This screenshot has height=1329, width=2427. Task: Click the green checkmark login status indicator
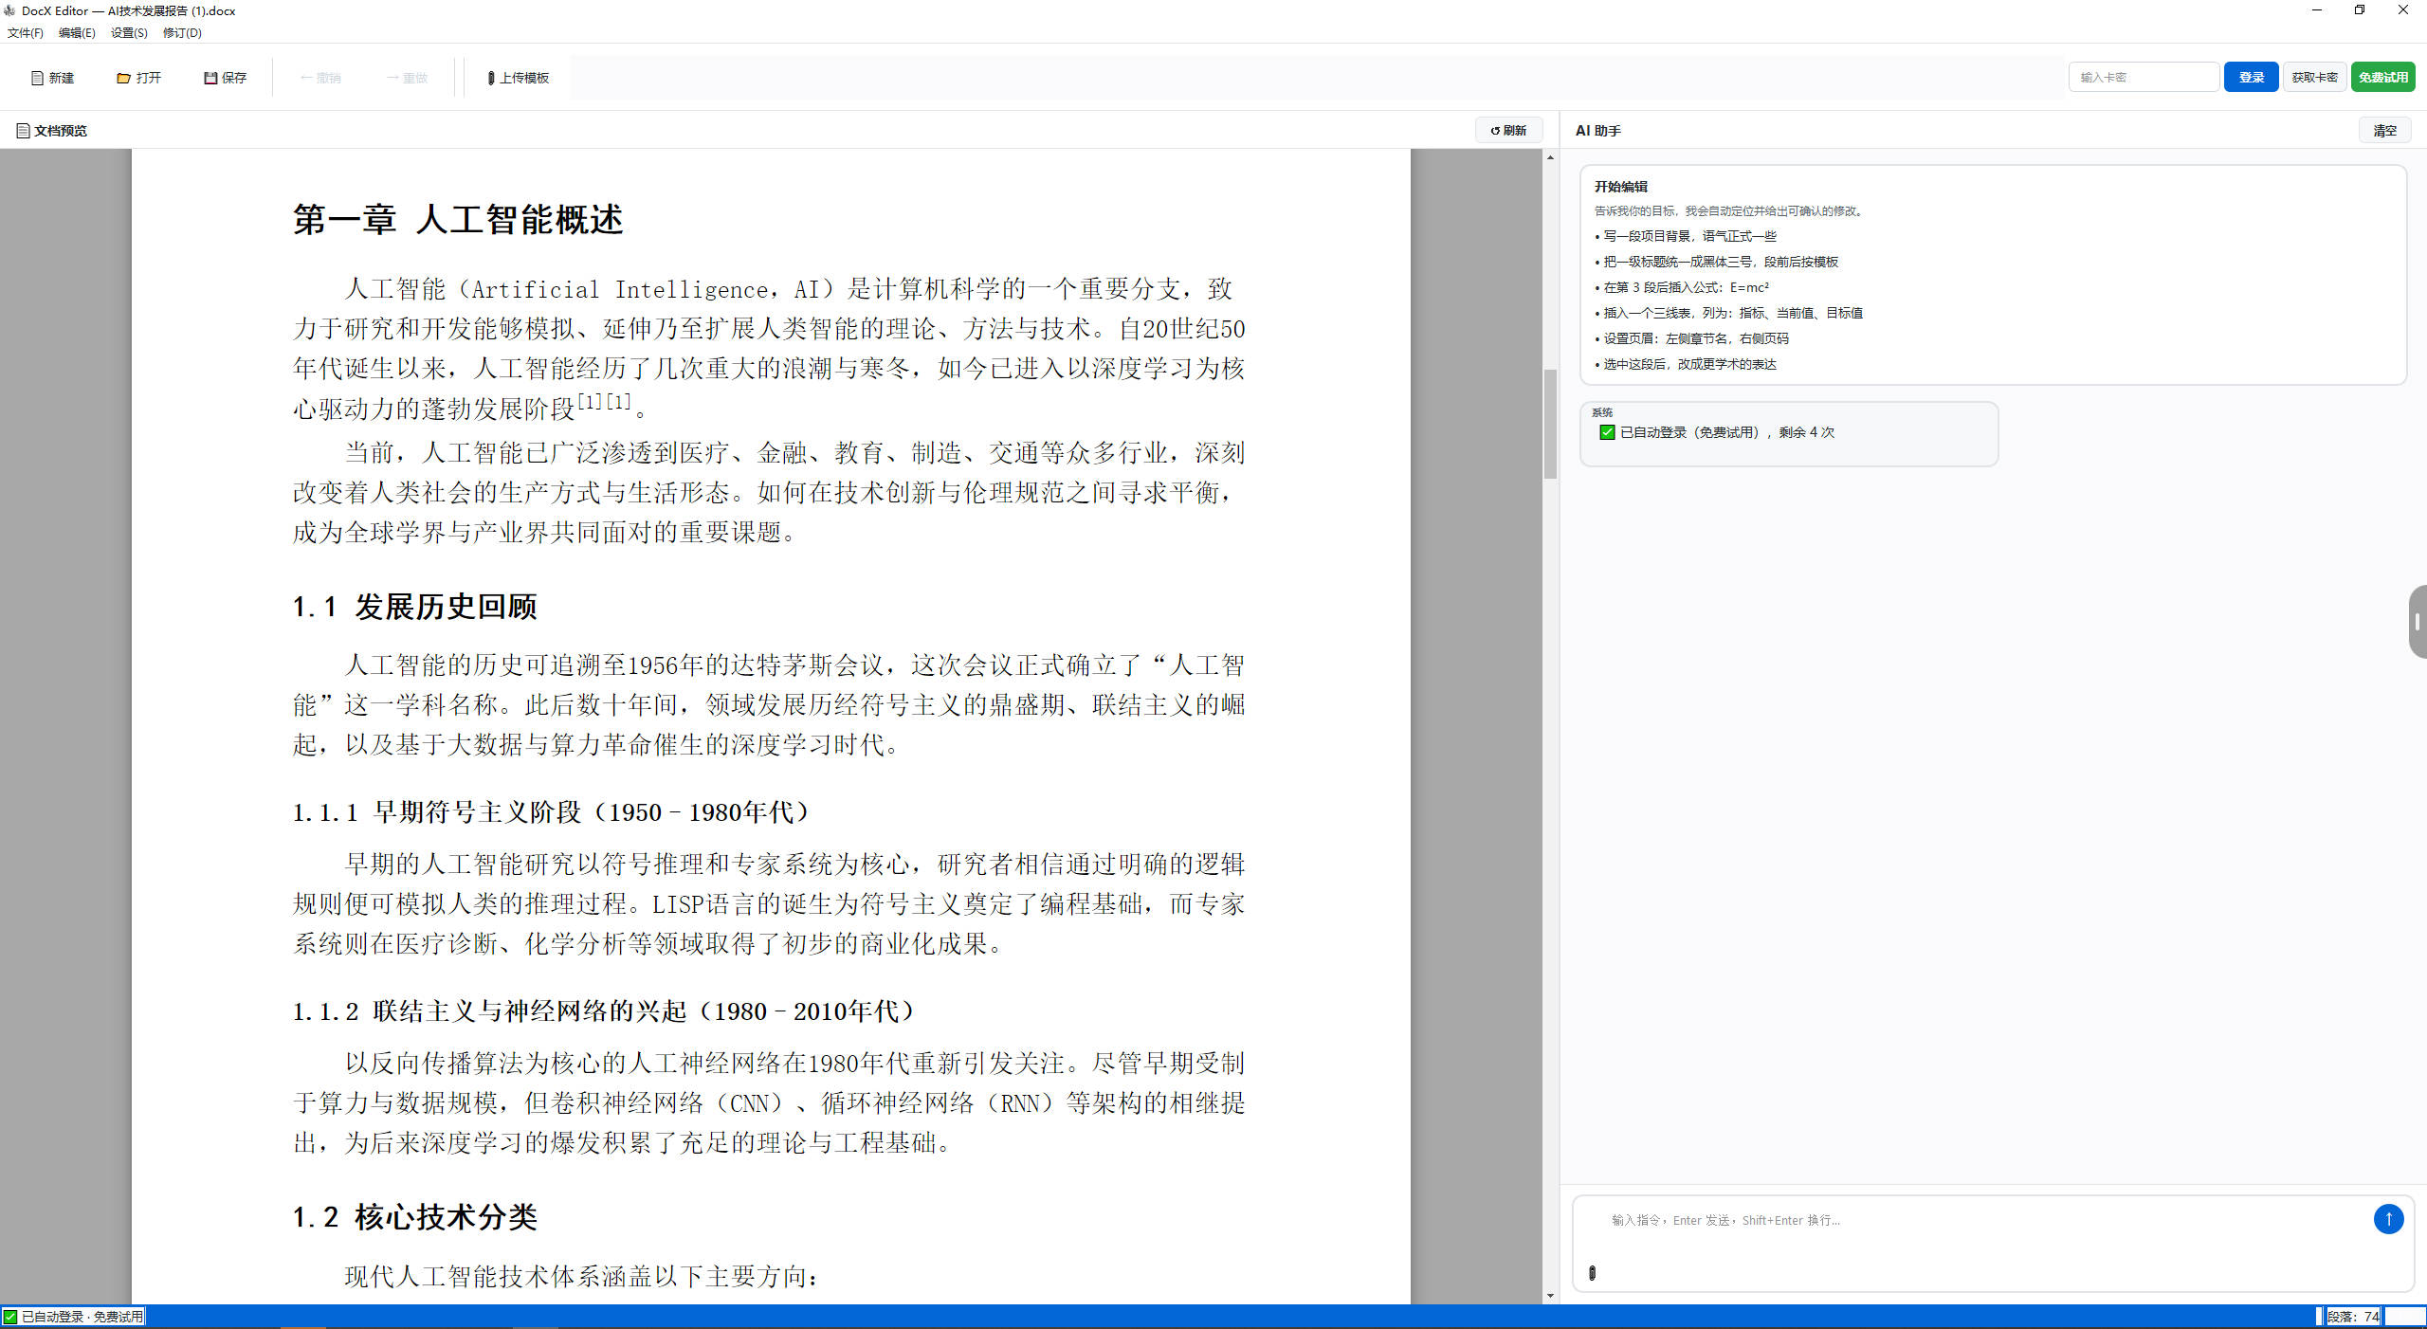(10, 1317)
